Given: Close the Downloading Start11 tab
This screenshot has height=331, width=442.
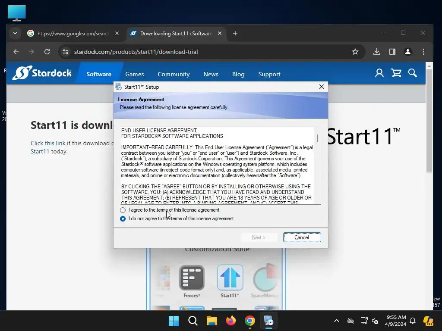Looking at the screenshot, I should (x=220, y=33).
